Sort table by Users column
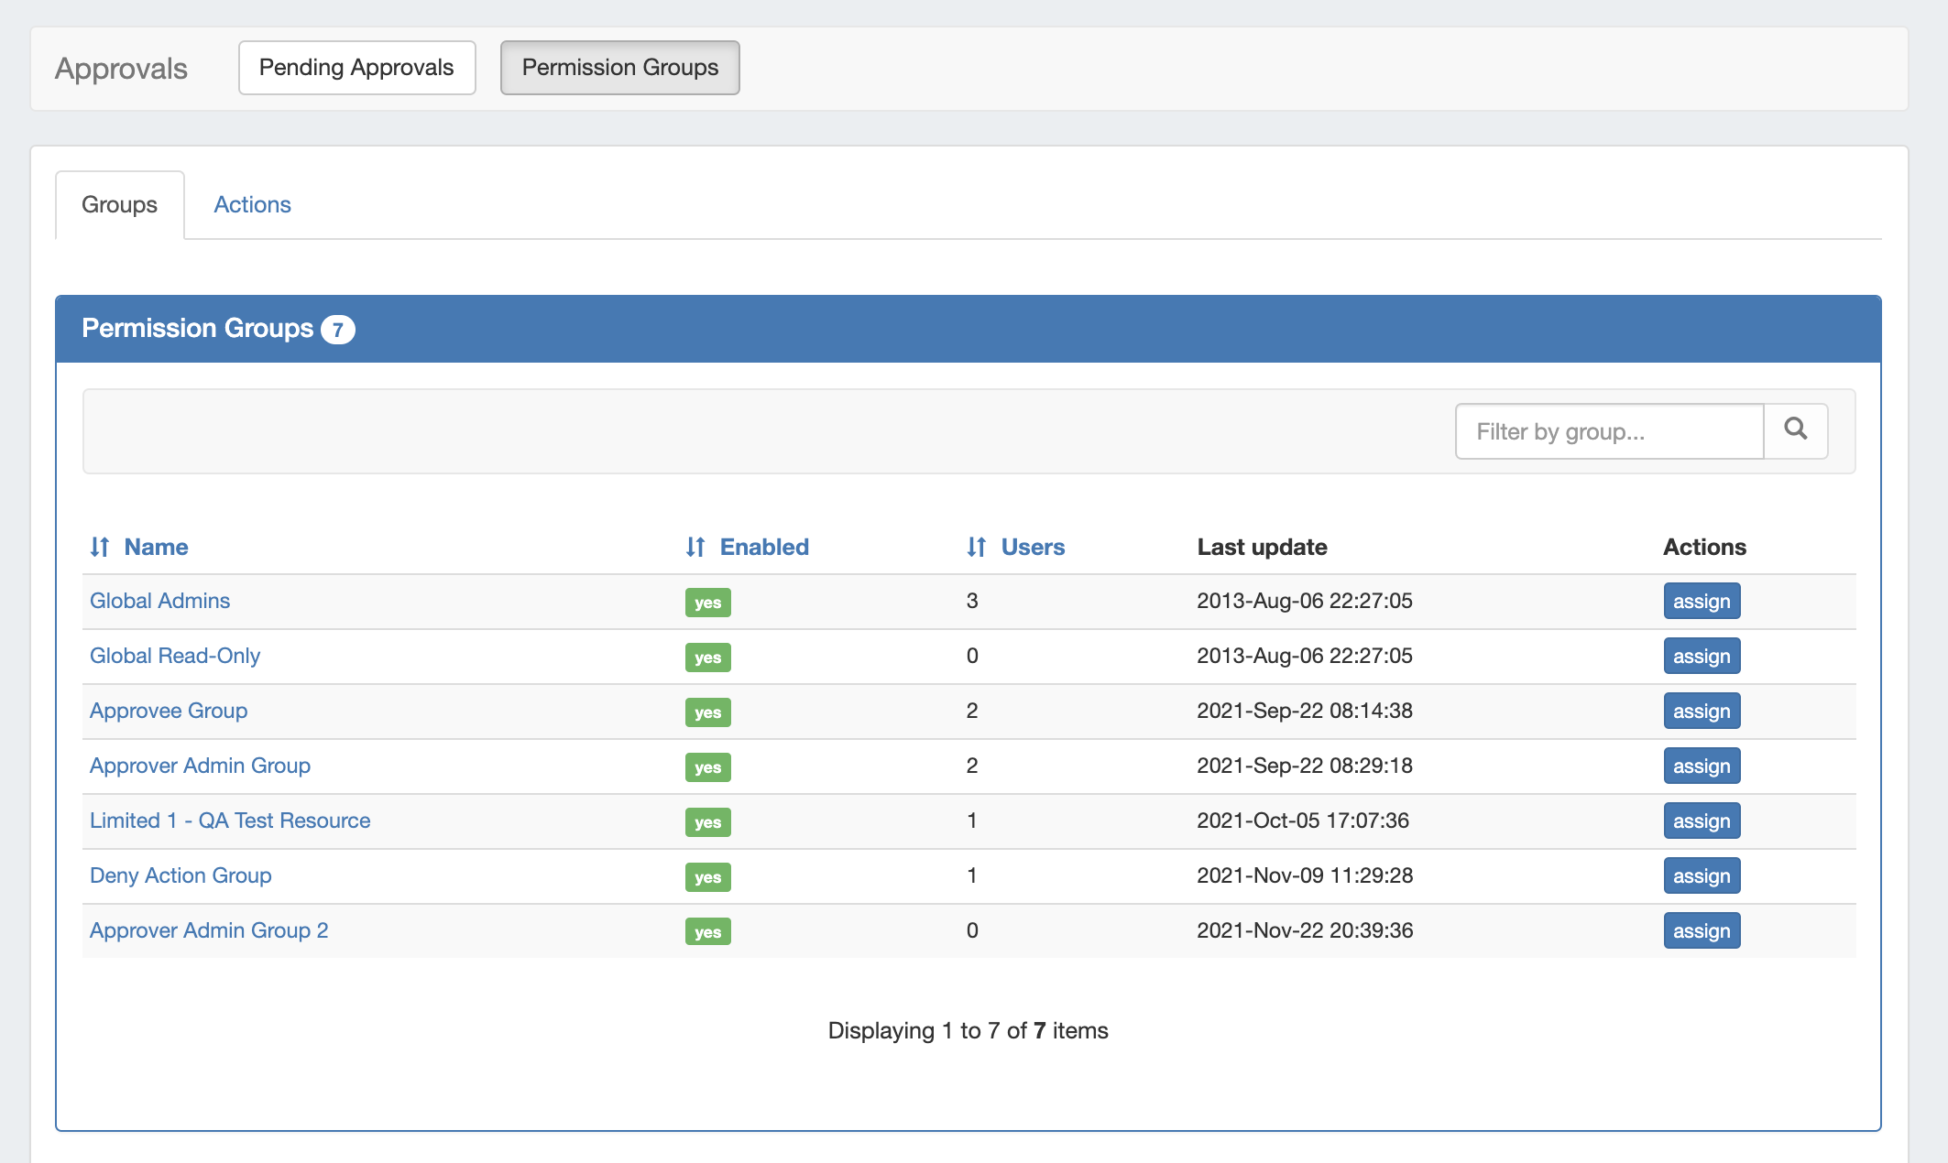The width and height of the screenshot is (1948, 1163). pyautogui.click(x=1032, y=547)
